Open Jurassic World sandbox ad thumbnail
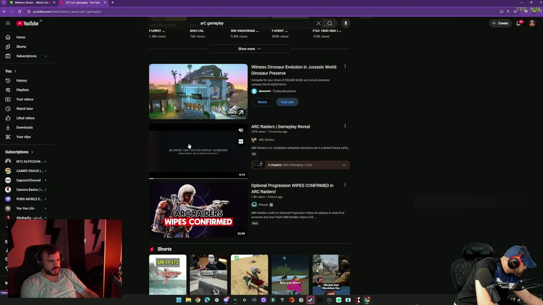 pos(198,91)
